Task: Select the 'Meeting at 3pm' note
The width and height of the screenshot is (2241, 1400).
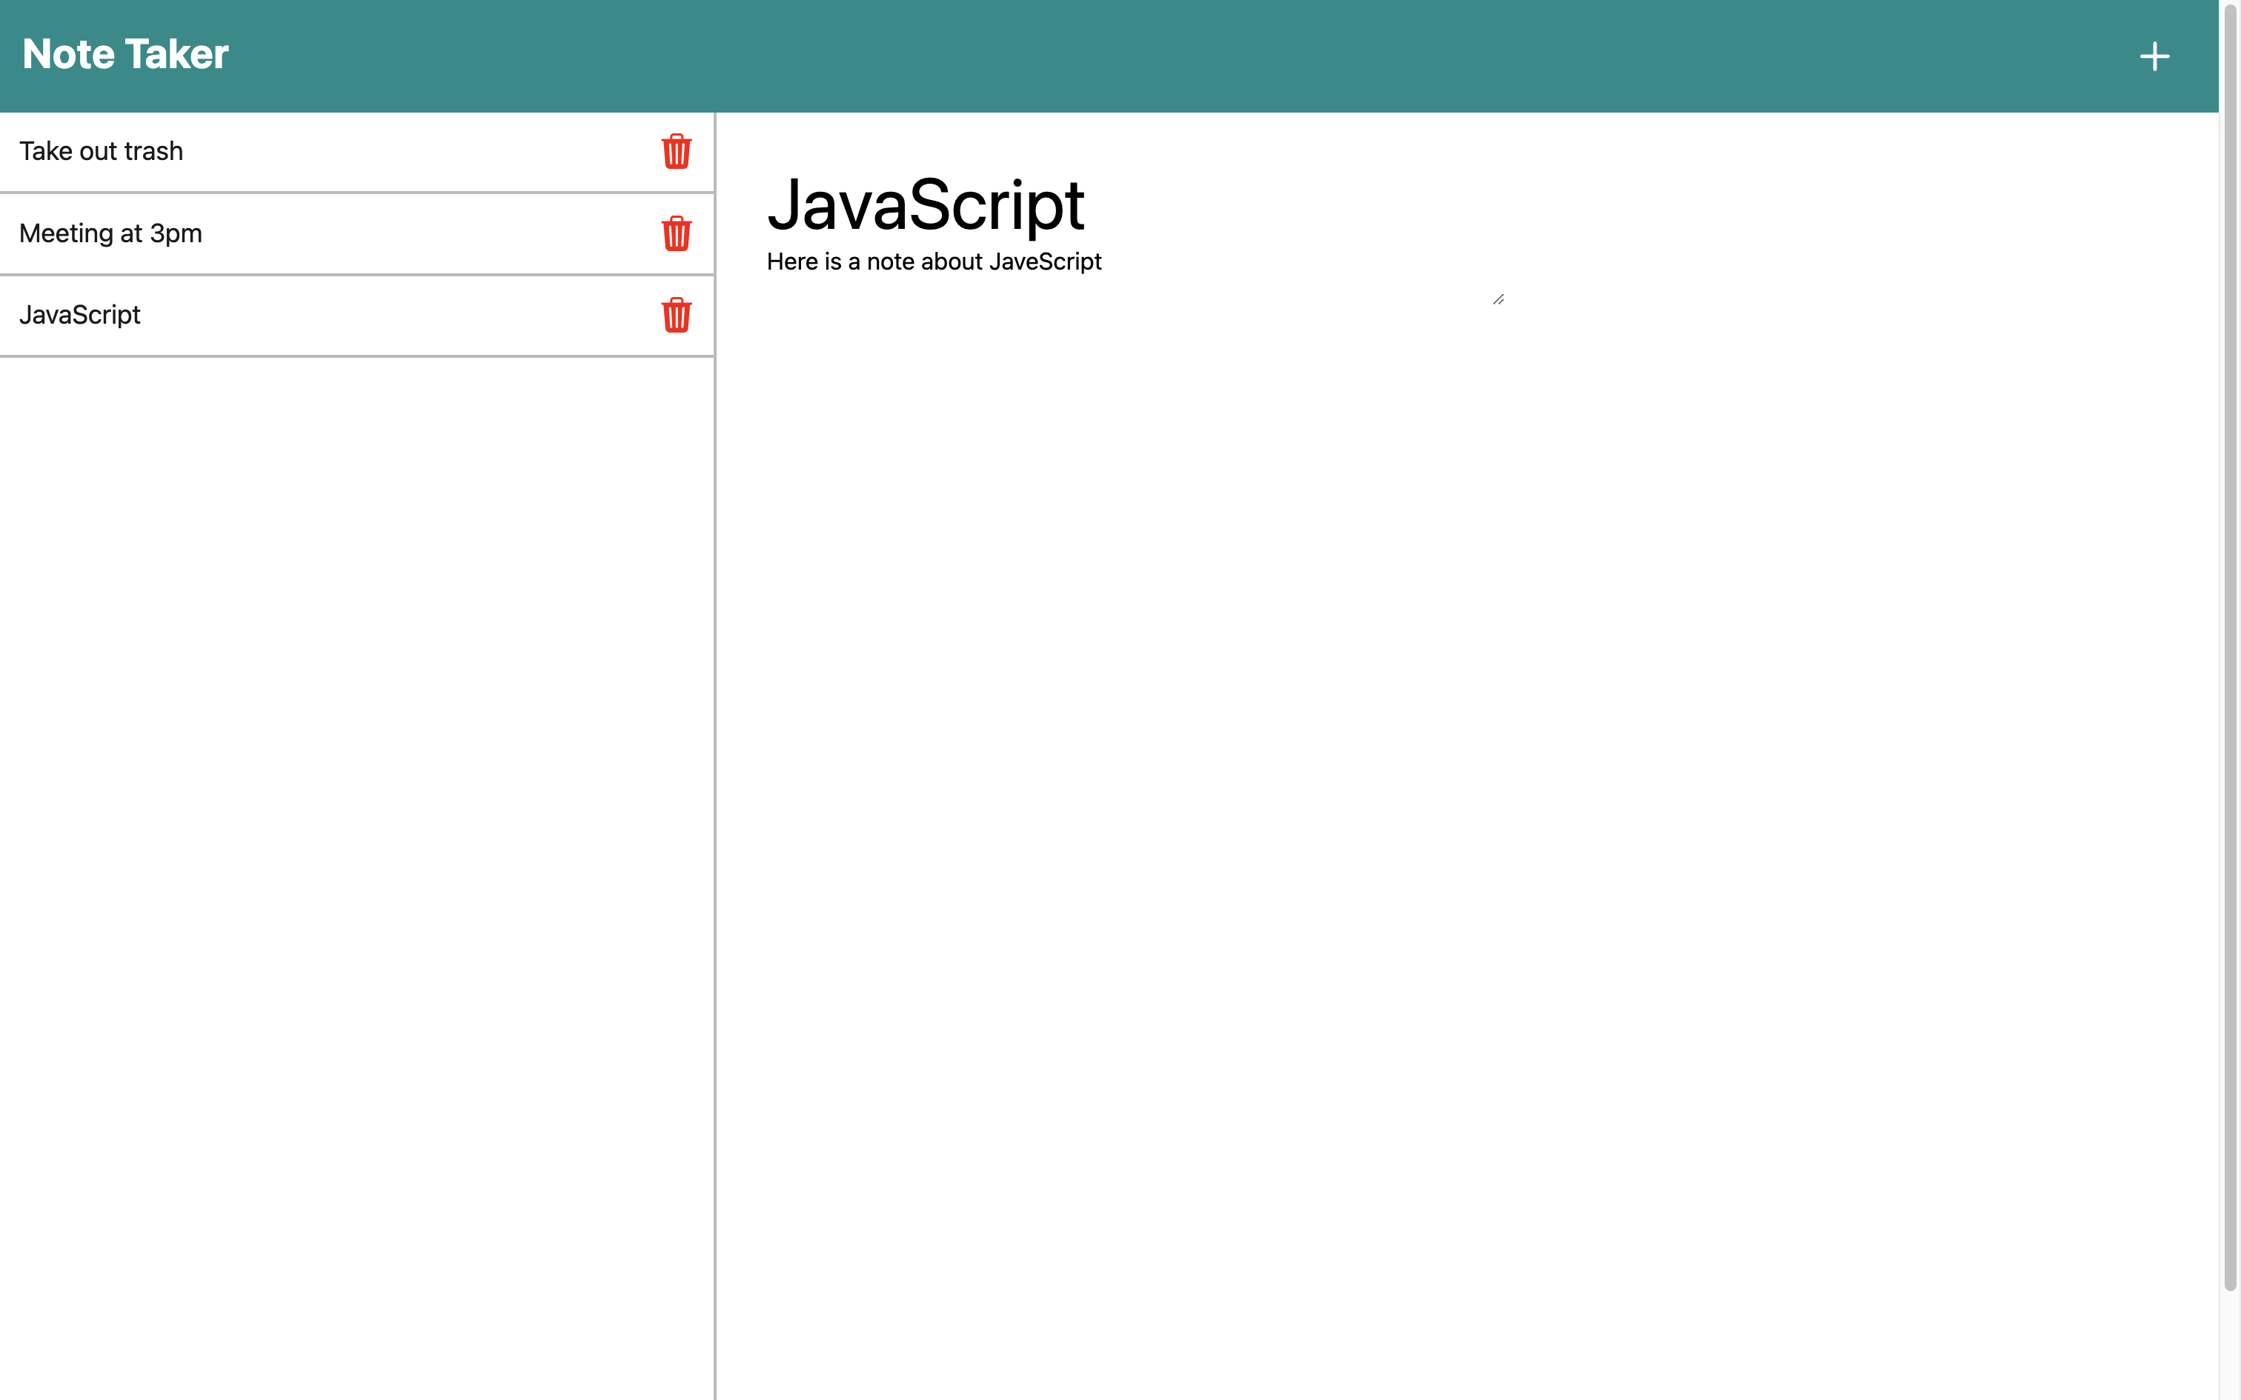Action: click(x=110, y=233)
